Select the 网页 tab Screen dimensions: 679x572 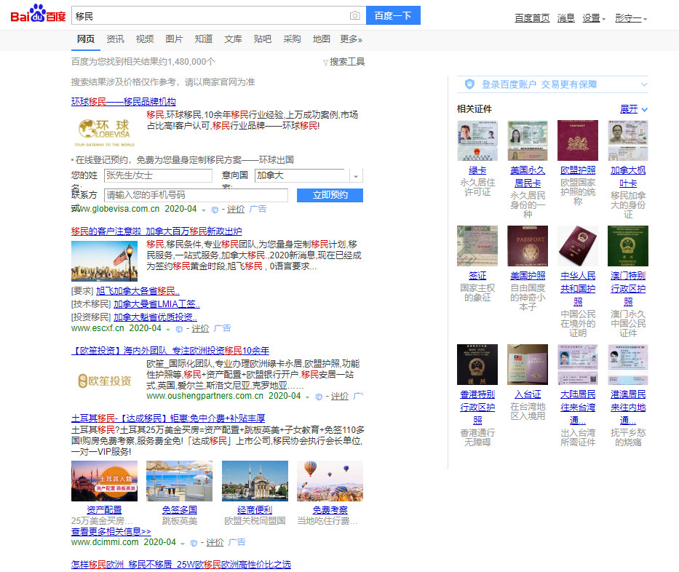click(86, 39)
